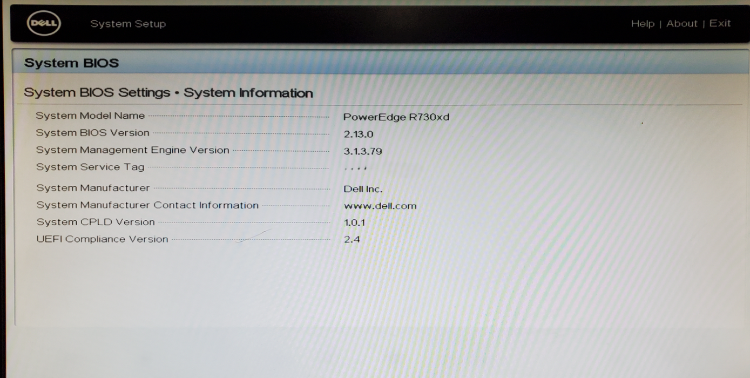Image resolution: width=750 pixels, height=378 pixels.
Task: Select the System Setup title text
Action: [x=128, y=24]
